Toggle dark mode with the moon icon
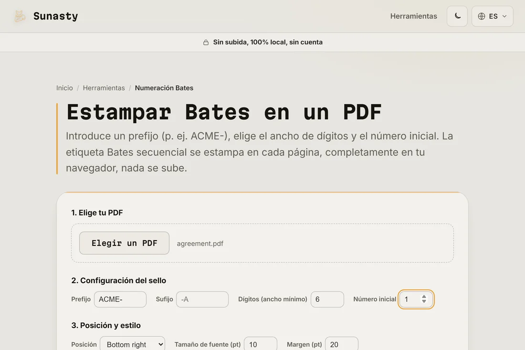525x350 pixels. point(457,16)
